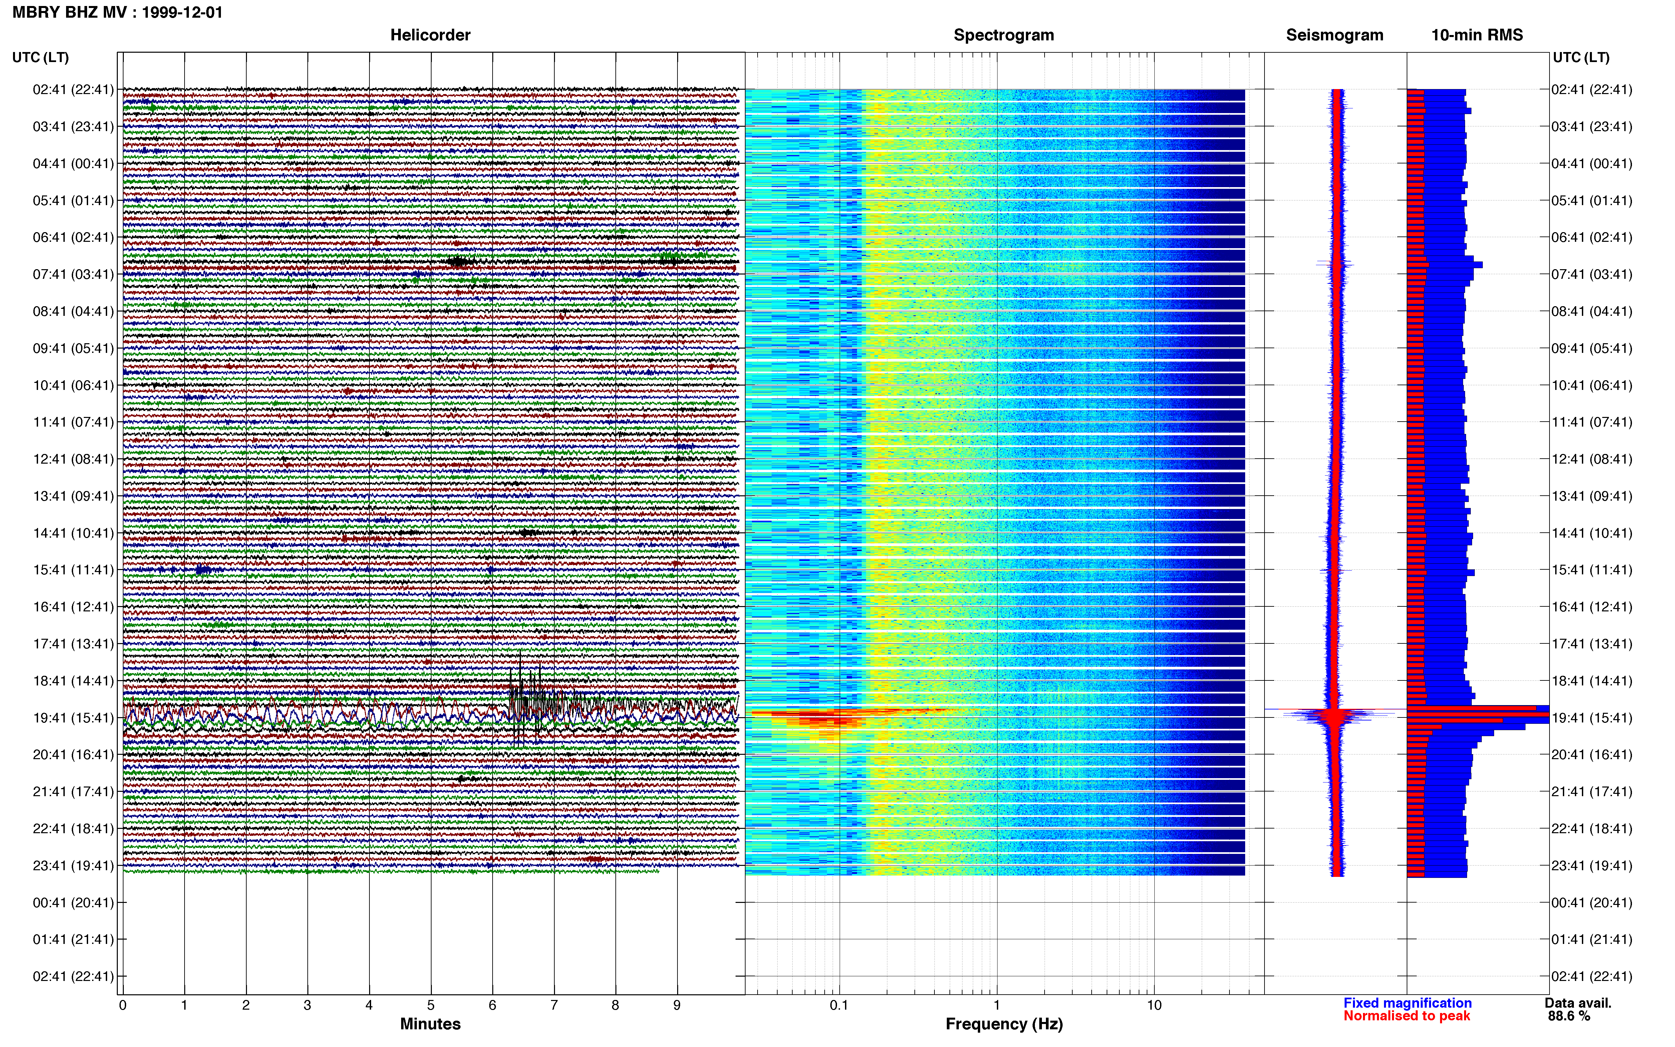Click the Minutes axis label
Viewport: 1675px width, 1047px height.
coord(430,1024)
